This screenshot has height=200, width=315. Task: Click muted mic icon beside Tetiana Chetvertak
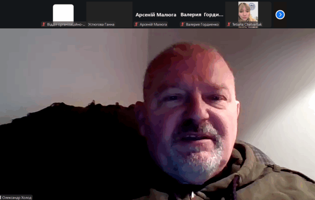pos(229,24)
